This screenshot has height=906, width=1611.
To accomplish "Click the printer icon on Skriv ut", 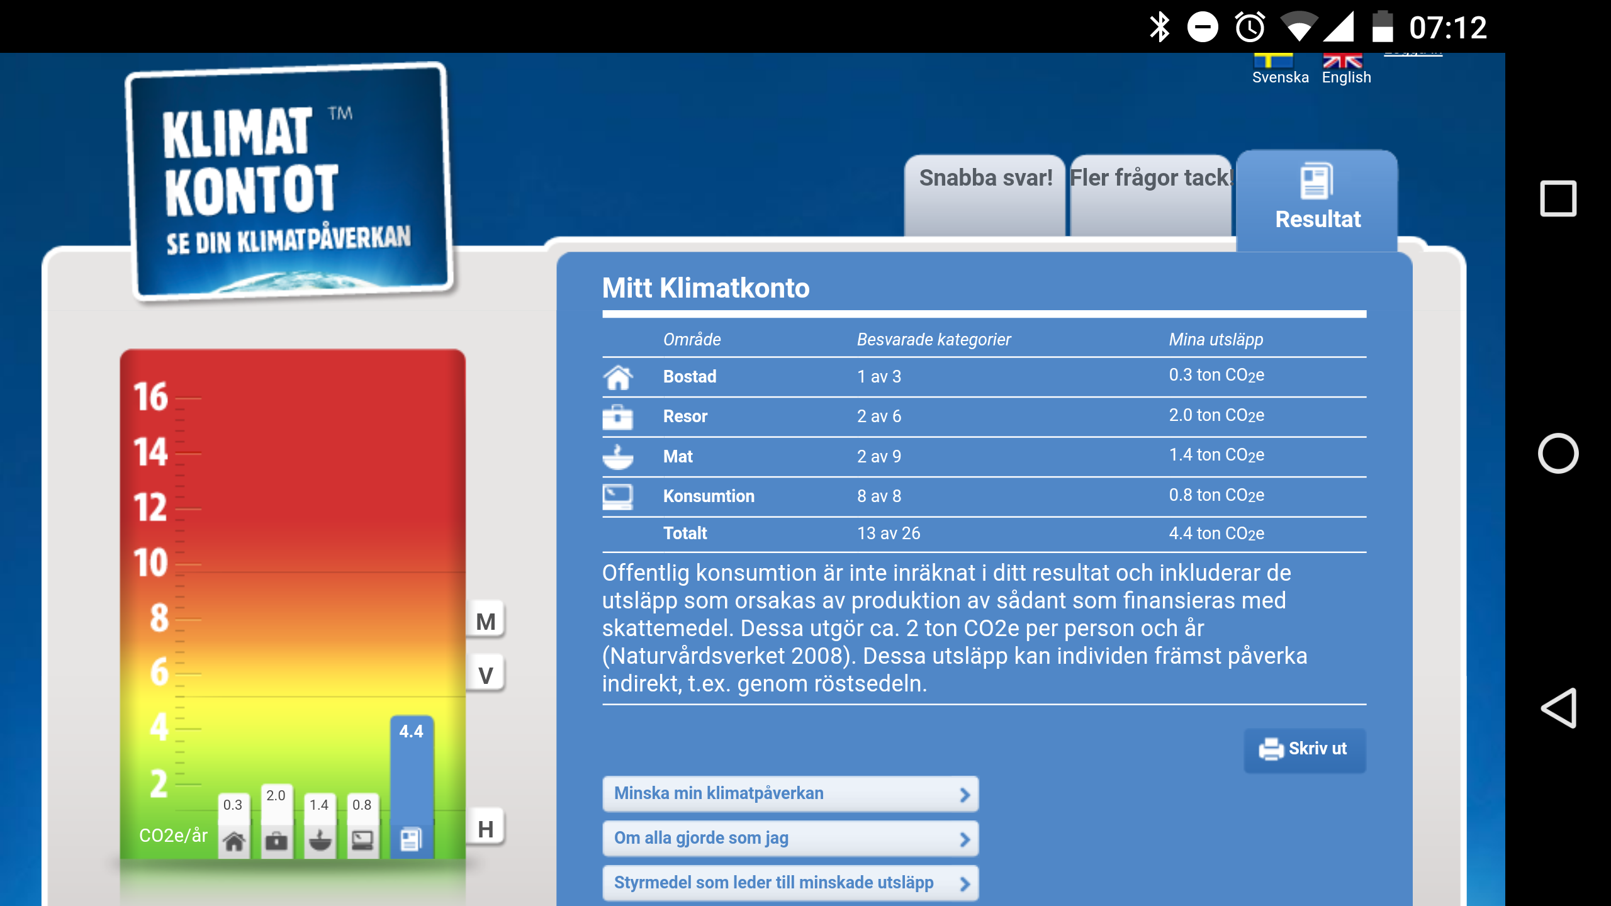I will click(1271, 749).
